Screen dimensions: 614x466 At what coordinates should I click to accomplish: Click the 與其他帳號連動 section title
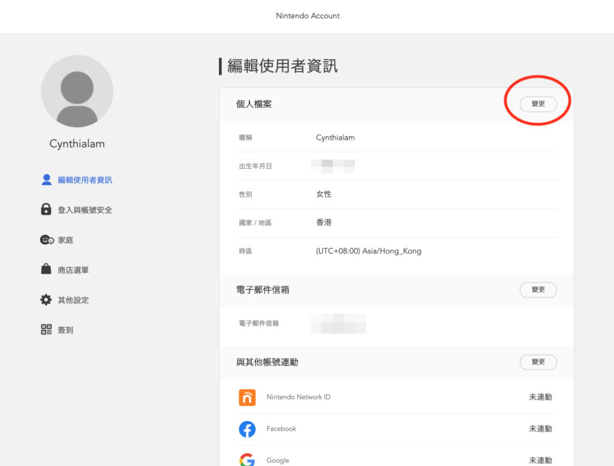267,362
